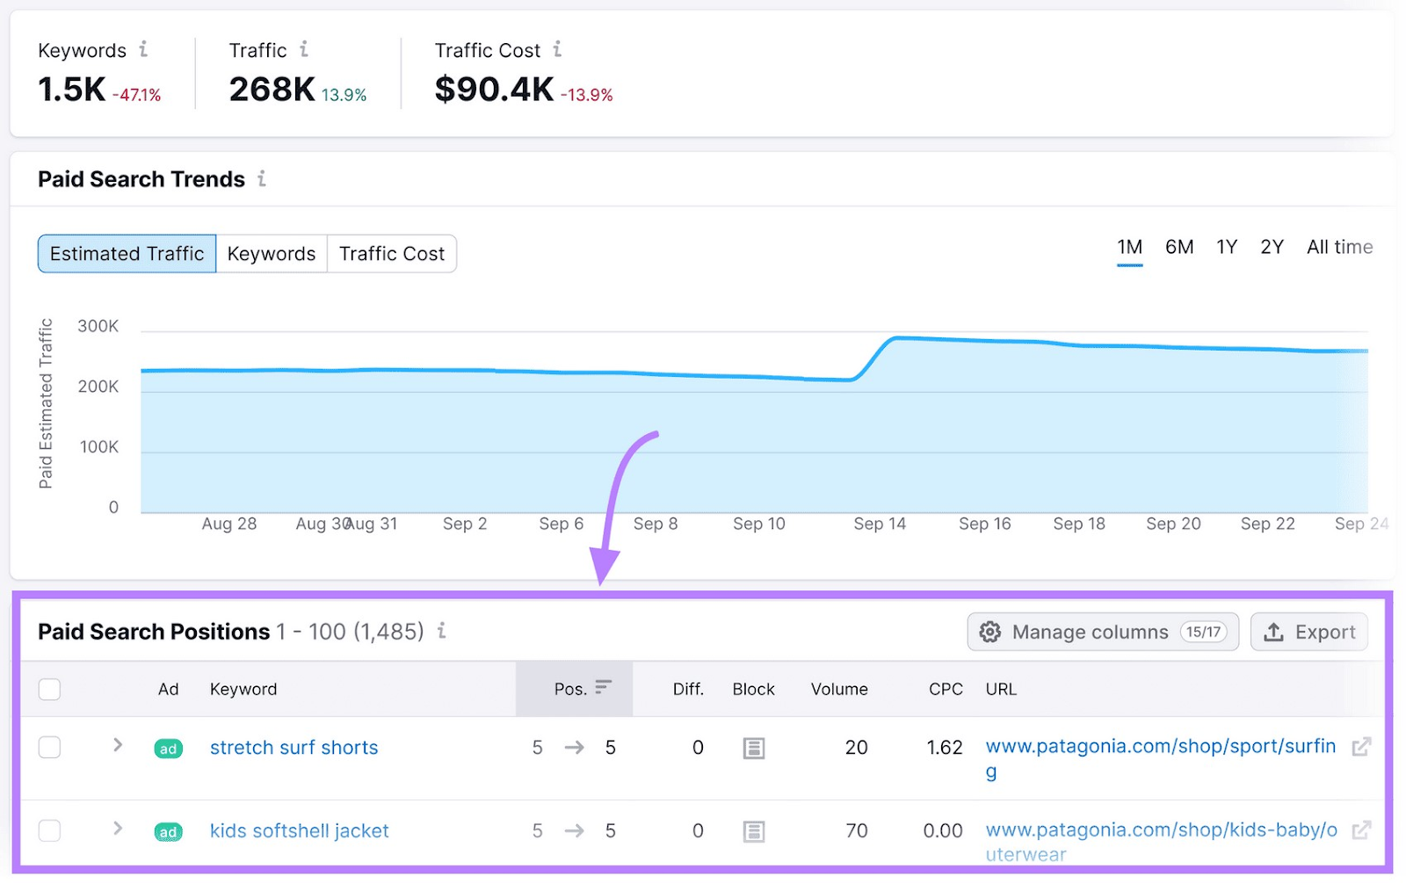
Task: Check the kids softshell jacket row checkbox
Action: pyautogui.click(x=49, y=831)
